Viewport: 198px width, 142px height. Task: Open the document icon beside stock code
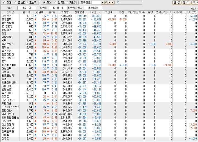pos(118,2)
